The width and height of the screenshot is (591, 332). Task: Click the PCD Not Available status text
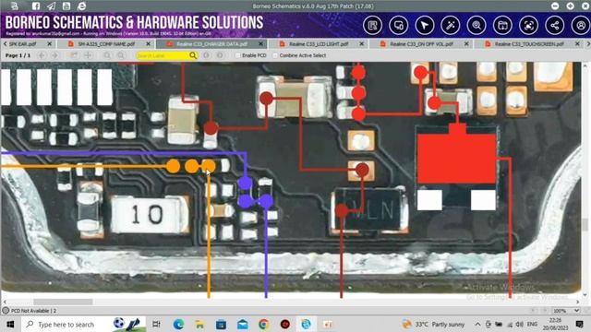coord(33,311)
